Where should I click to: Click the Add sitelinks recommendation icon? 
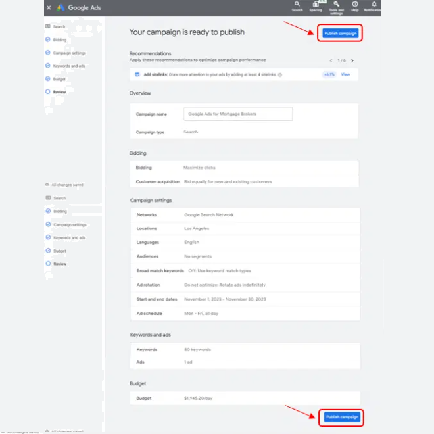(x=137, y=75)
